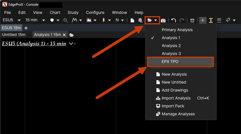Image resolution: width=241 pixels, height=134 pixels.
Task: Click the horizontal lines list icon
Action: (x=219, y=20)
